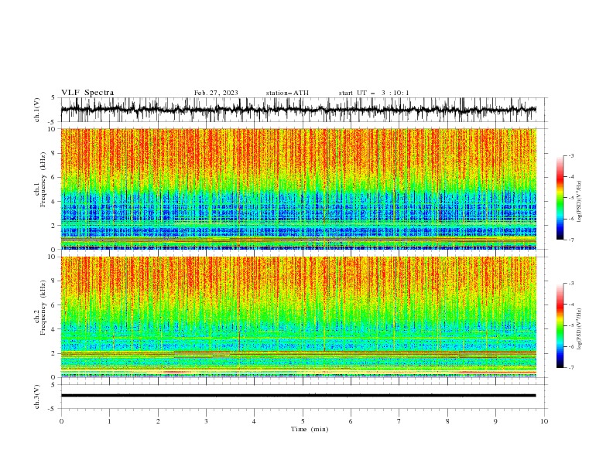The width and height of the screenshot is (613, 473).
Task: Click the "10" label on the time axis
Action: (544, 421)
